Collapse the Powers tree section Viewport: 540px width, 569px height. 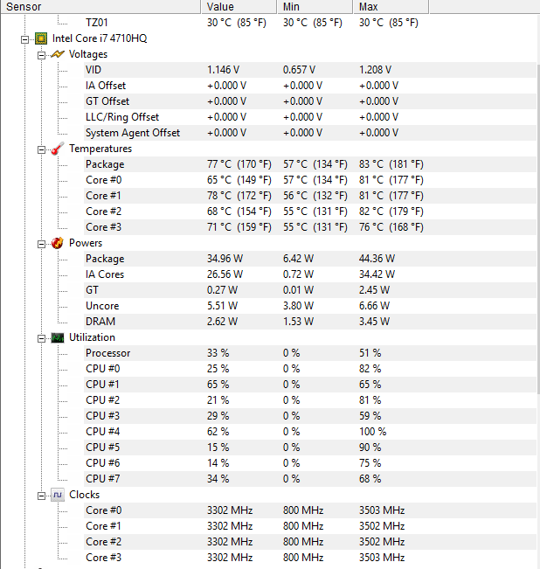41,243
